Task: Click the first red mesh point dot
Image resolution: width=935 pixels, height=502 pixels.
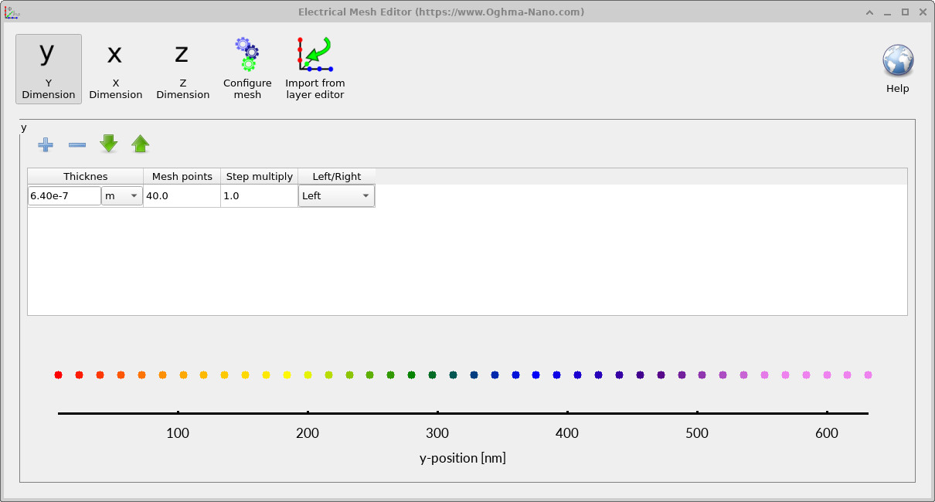Action: click(x=58, y=375)
